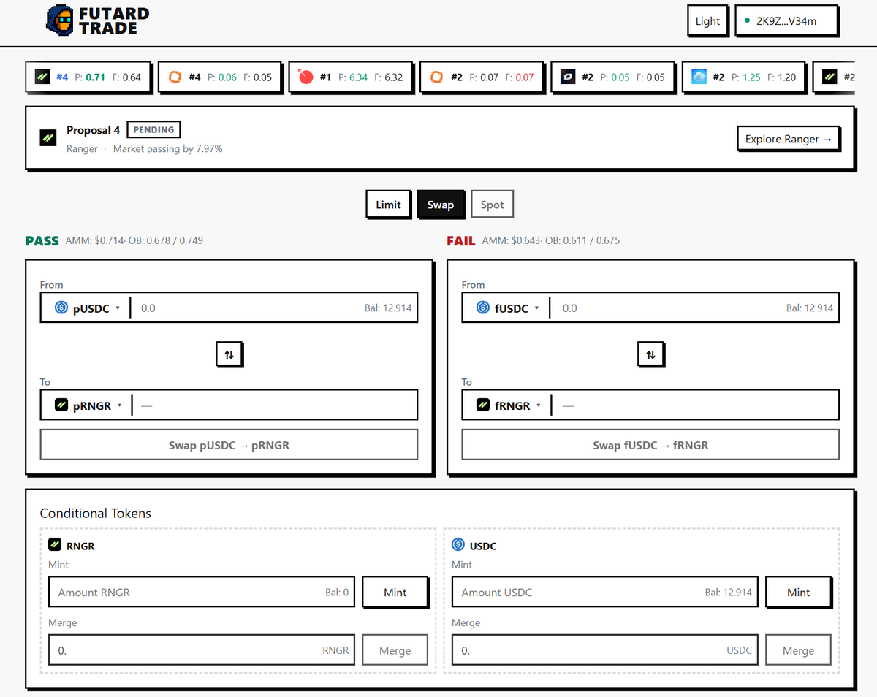877x697 pixels.
Task: Click the fRNGR token icon
Action: [x=483, y=405]
